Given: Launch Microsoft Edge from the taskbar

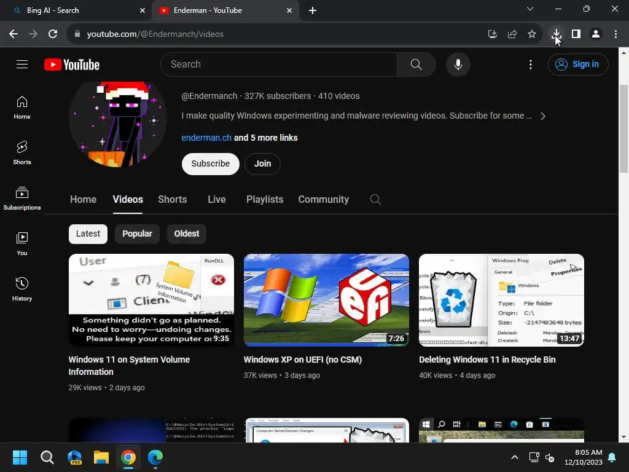Looking at the screenshot, I should pos(155,457).
